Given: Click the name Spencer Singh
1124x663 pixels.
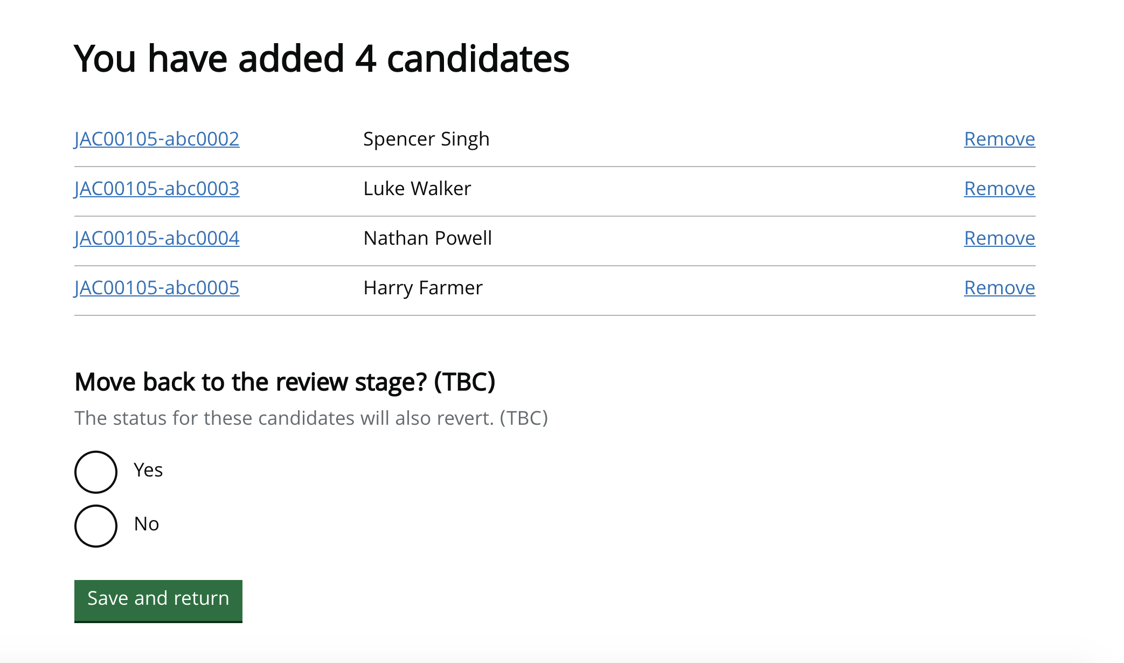Looking at the screenshot, I should 426,139.
